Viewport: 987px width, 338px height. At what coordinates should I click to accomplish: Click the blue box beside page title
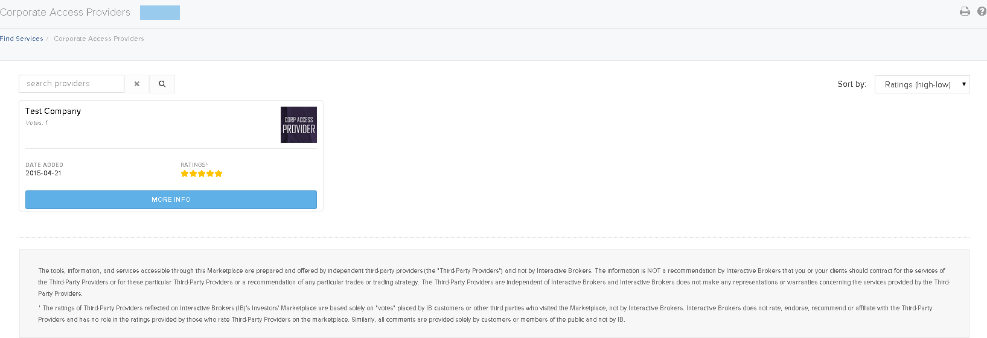(160, 13)
